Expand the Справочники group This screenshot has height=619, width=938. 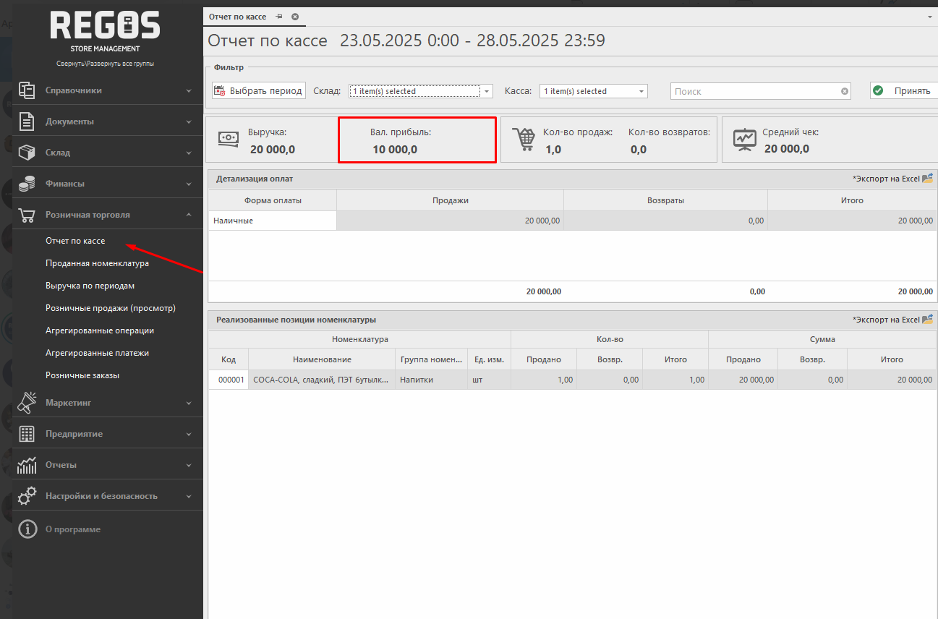pos(189,91)
